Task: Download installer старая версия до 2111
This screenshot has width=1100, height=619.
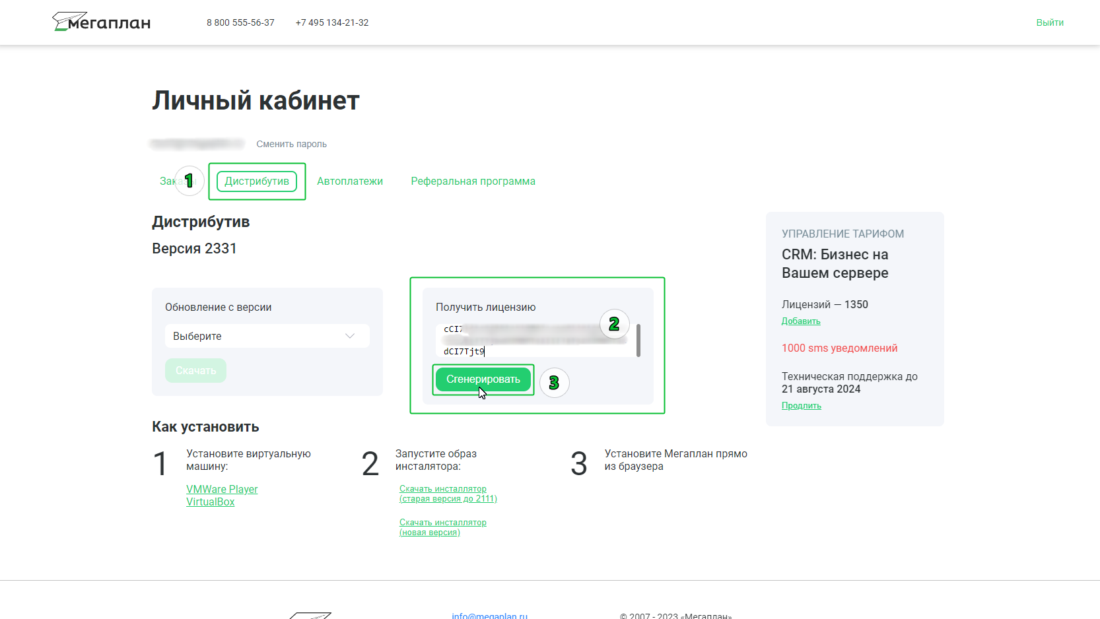Action: click(x=448, y=494)
